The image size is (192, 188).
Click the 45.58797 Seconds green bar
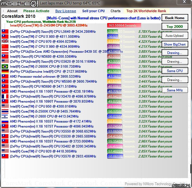tap(114, 71)
